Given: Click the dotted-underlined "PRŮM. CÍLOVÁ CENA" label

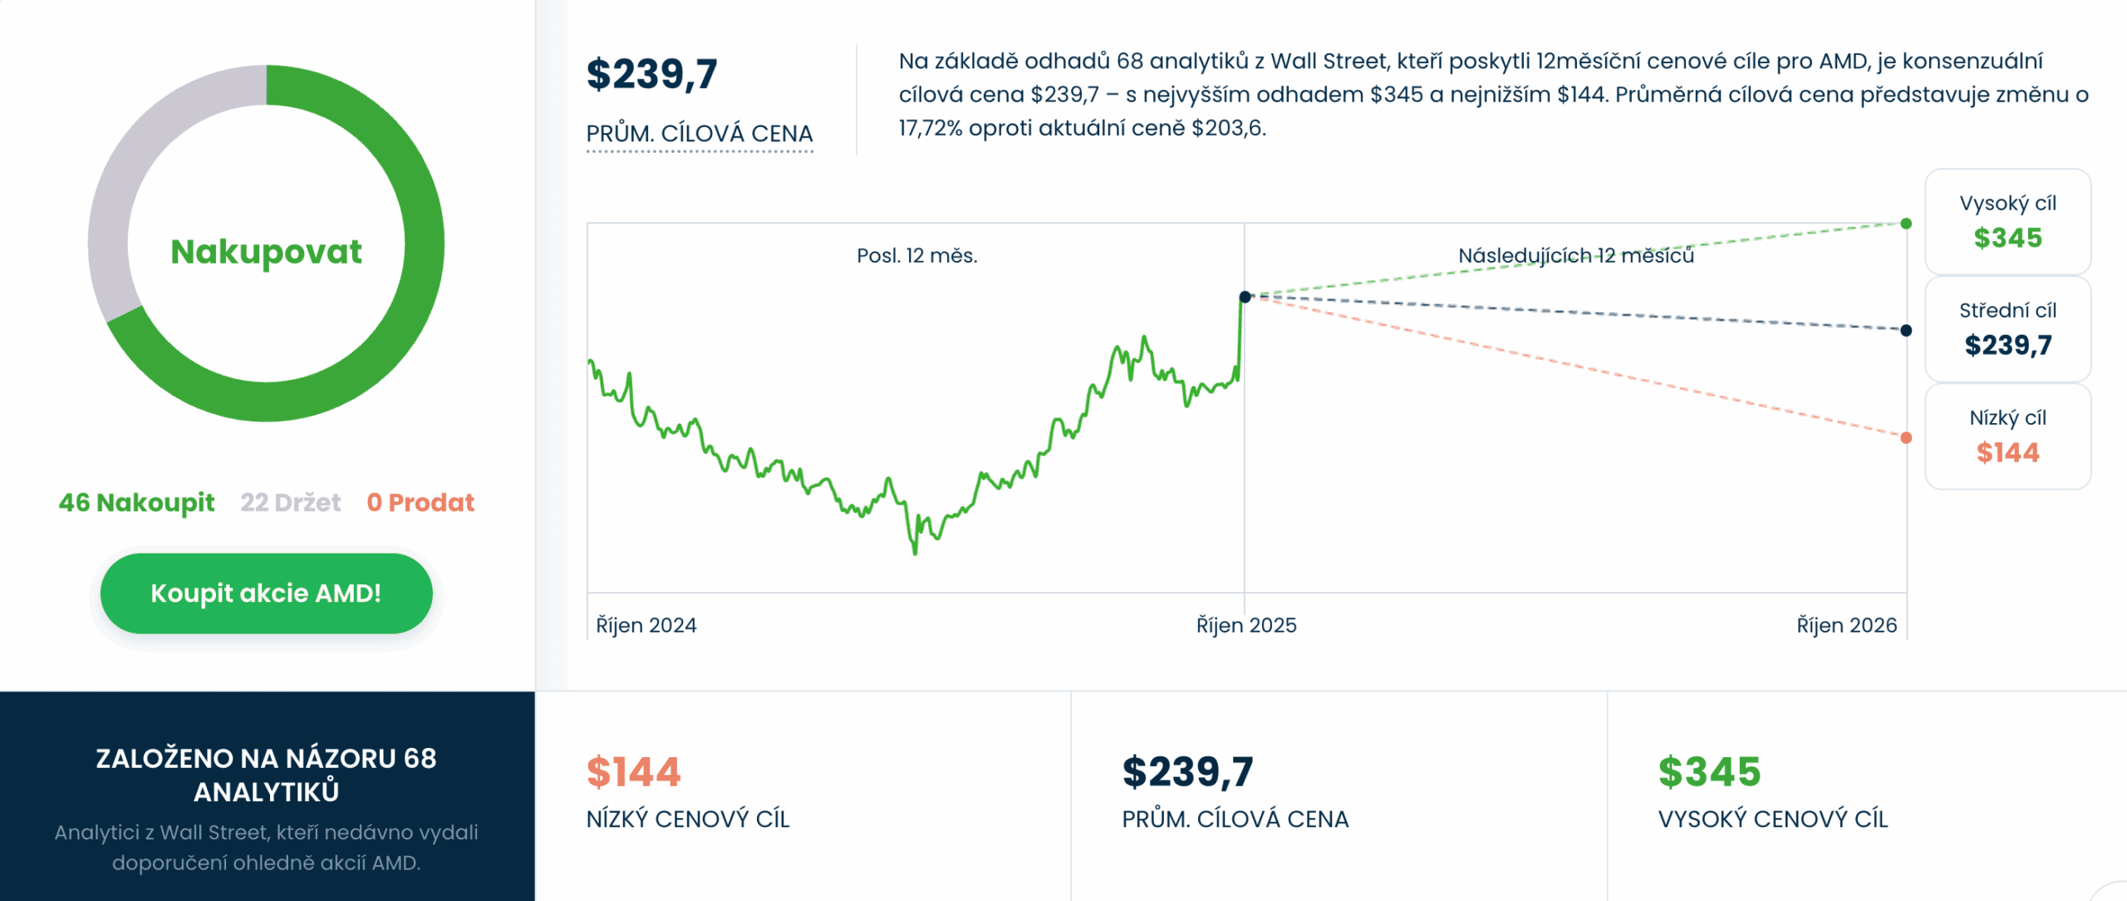Looking at the screenshot, I should tap(699, 134).
